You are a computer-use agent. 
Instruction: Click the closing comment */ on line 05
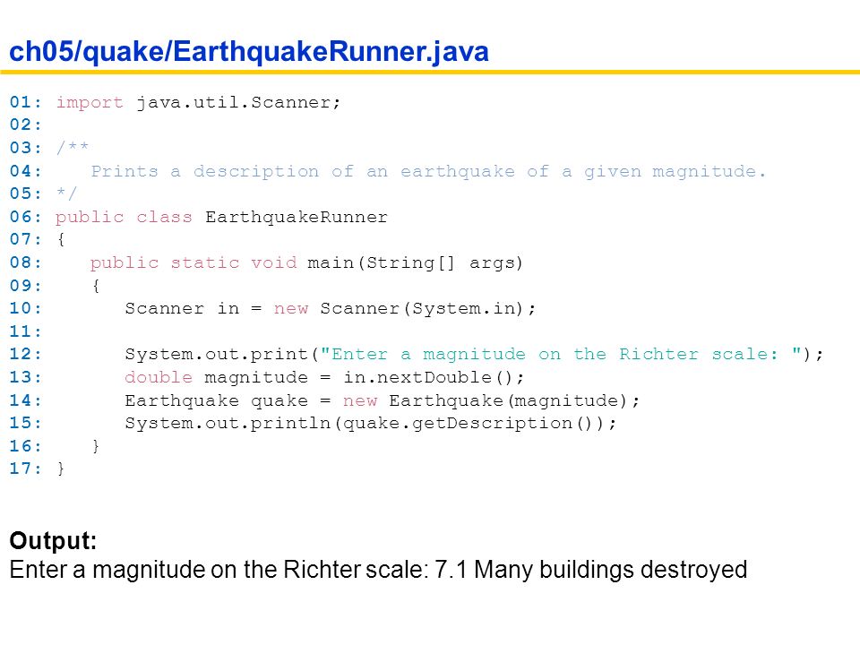coord(66,193)
